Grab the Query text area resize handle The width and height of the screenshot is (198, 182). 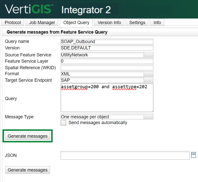tap(152, 111)
